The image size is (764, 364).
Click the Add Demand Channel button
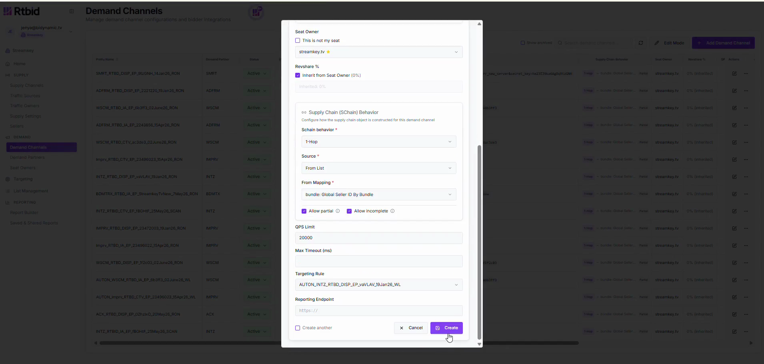pyautogui.click(x=723, y=43)
